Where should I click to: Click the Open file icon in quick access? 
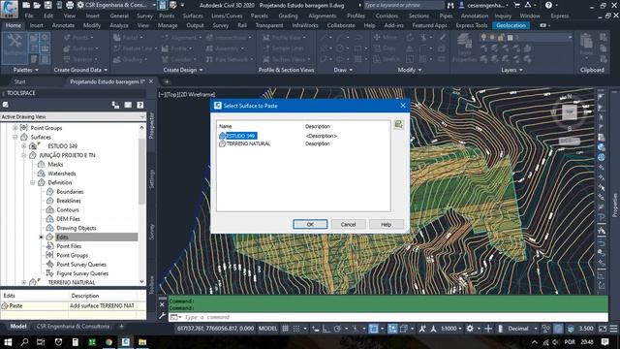pyautogui.click(x=37, y=5)
